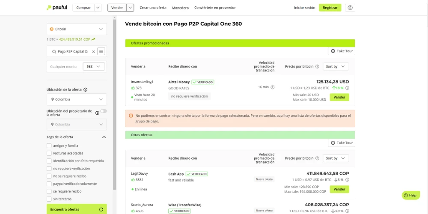The width and height of the screenshot is (428, 214).
Task: Clear the payment method search with X
Action: point(93,51)
